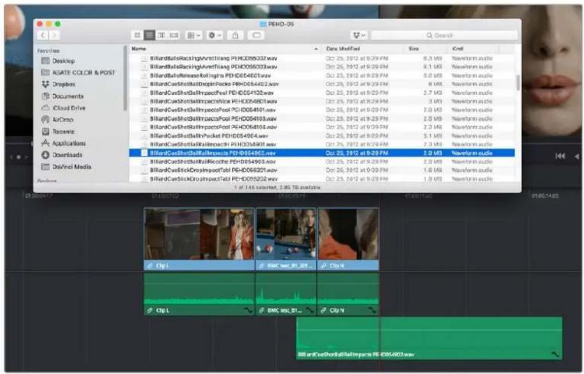Sort files by Name column header
Viewport: 584px width, 374px height.
[x=225, y=48]
